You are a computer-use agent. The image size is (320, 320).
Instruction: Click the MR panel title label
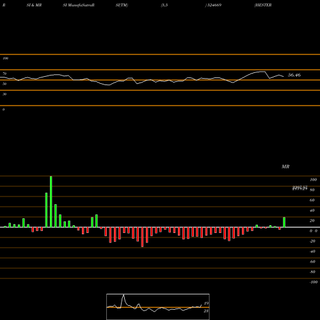tap(285, 166)
